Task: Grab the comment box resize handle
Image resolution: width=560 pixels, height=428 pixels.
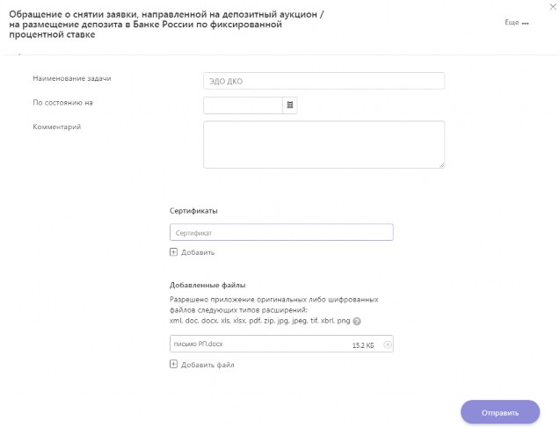Action: point(442,165)
